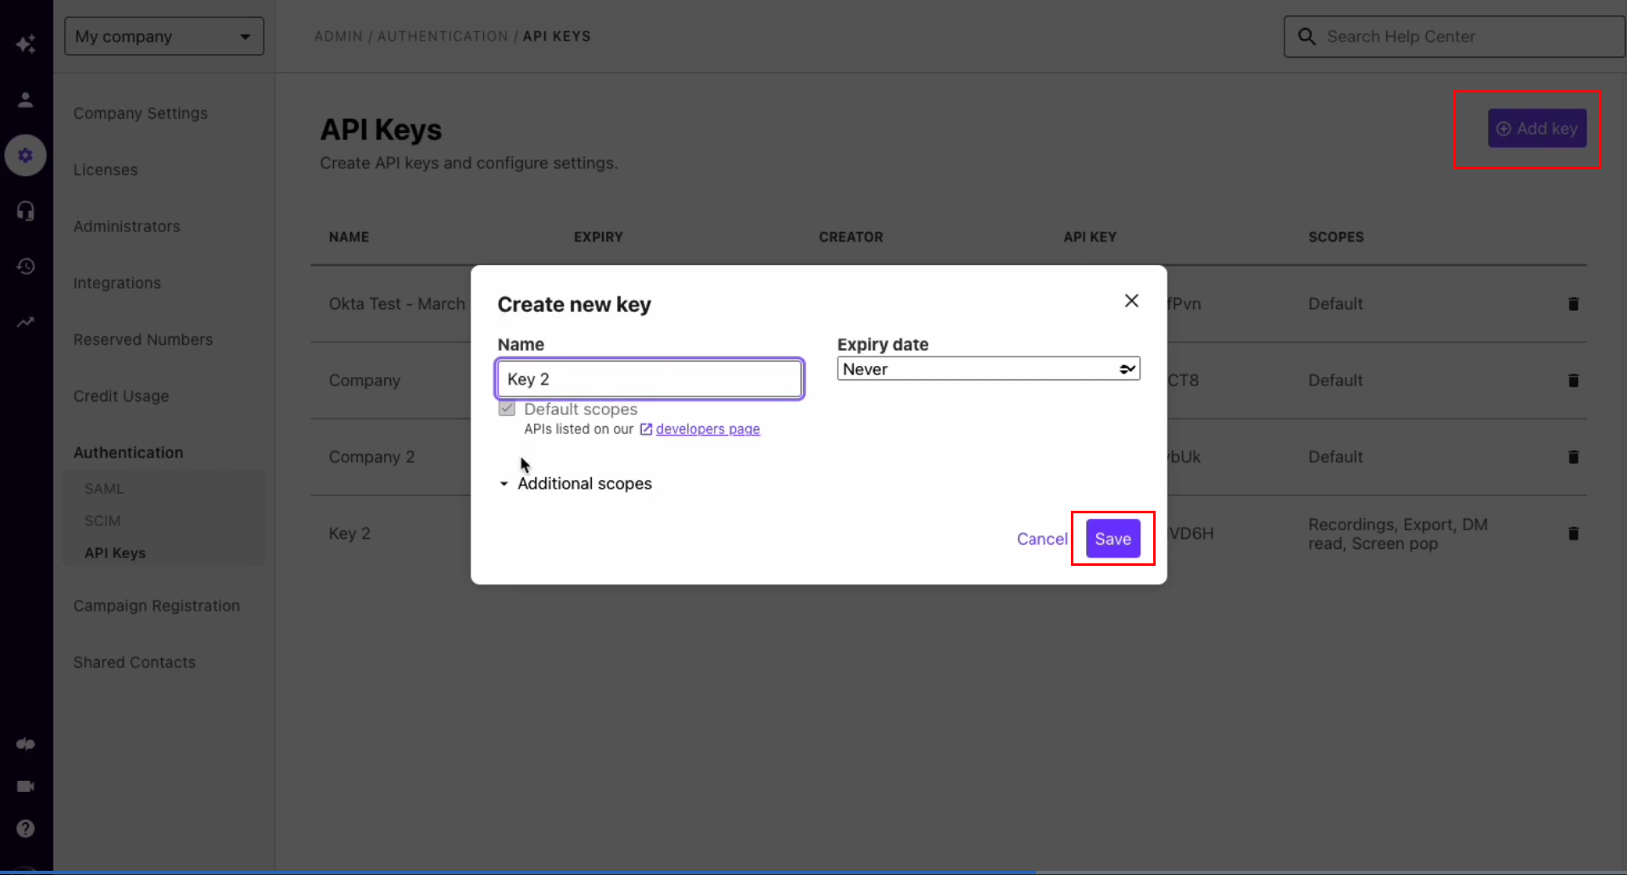Delete the Okta Test key with trash icon
The image size is (1627, 875).
click(x=1573, y=304)
